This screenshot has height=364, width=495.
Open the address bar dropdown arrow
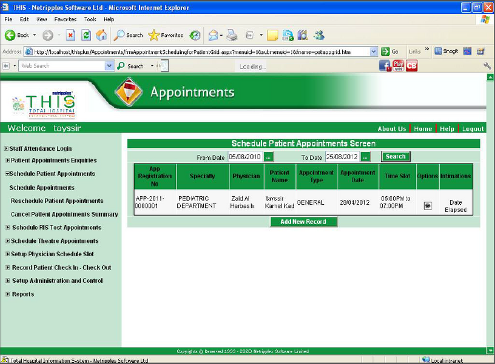pyautogui.click(x=374, y=51)
